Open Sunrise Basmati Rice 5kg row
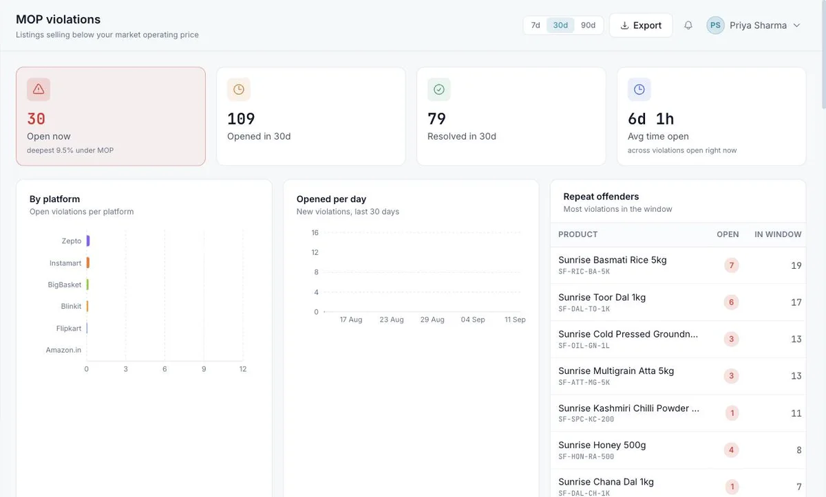This screenshot has height=497, width=826. click(x=678, y=265)
